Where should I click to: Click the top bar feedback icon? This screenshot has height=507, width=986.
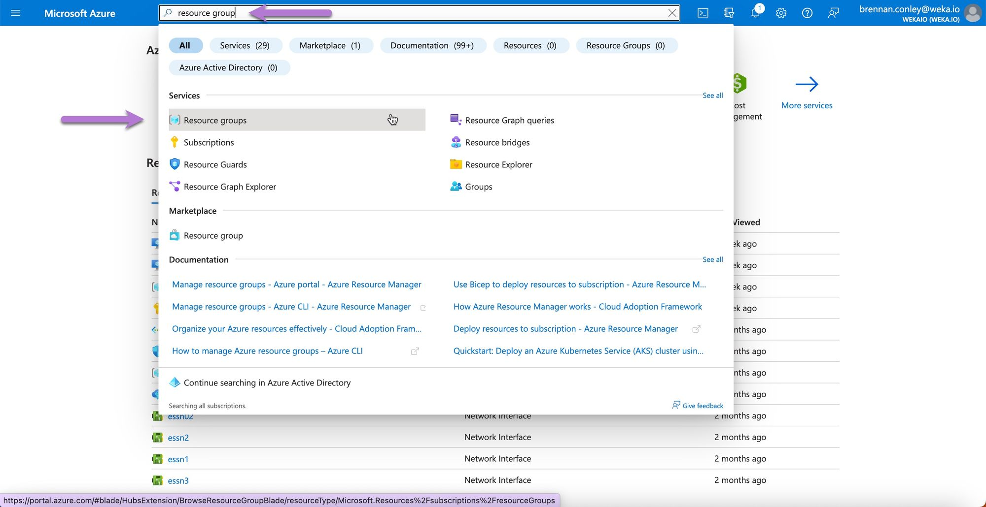pyautogui.click(x=833, y=13)
